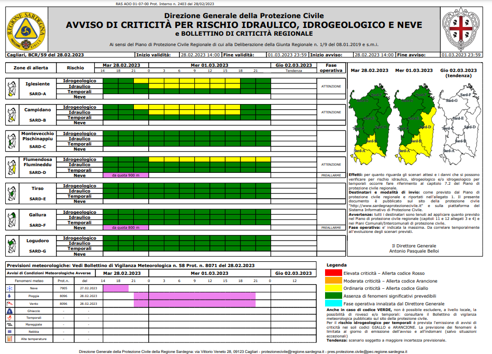Click Neve protocol number 7905
Image resolution: width=492 pixels, height=354 pixels.
[x=63, y=288]
